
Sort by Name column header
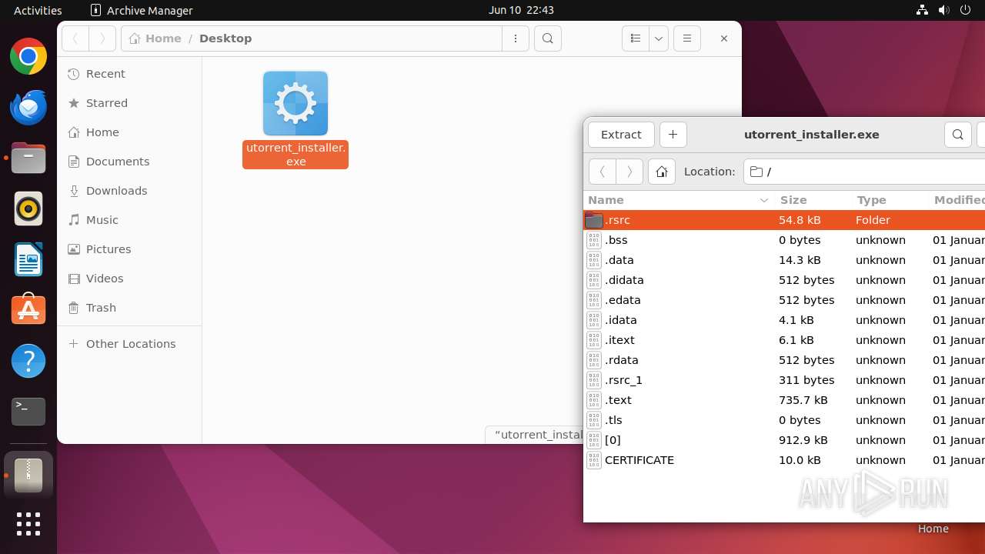(x=677, y=200)
